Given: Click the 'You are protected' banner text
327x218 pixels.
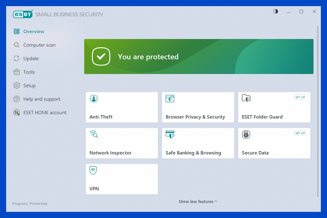Looking at the screenshot, I should pyautogui.click(x=148, y=57).
